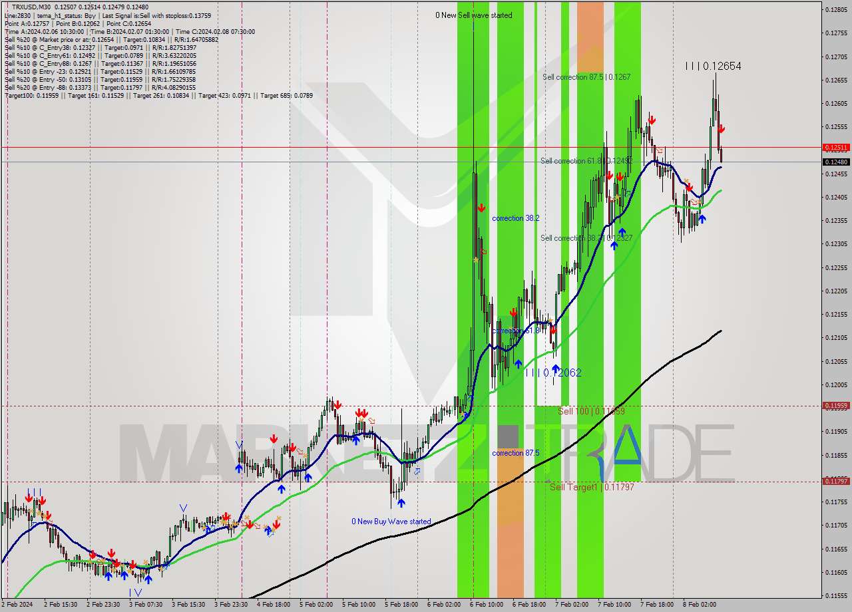Click the 0.12705 price scale value
This screenshot has width=852, height=612.
tap(836, 57)
